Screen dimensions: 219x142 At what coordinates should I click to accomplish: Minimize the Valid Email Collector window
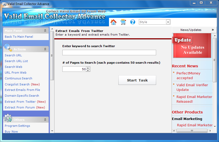(x=194, y=3)
